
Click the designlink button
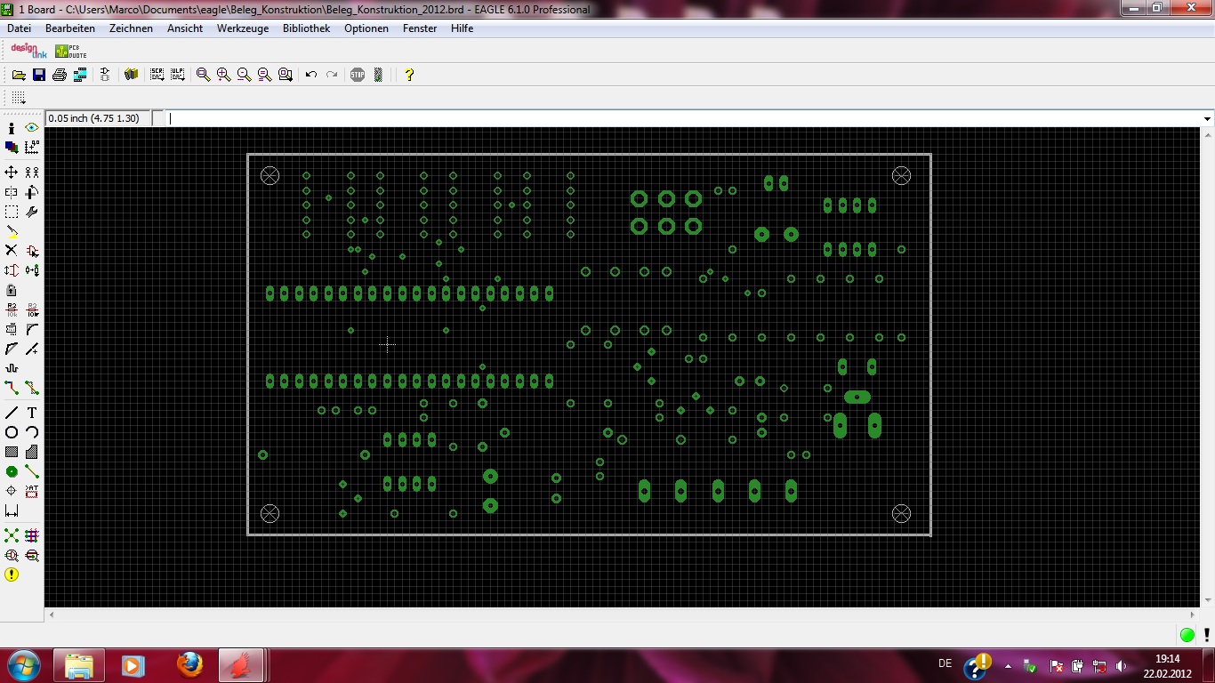click(x=28, y=51)
